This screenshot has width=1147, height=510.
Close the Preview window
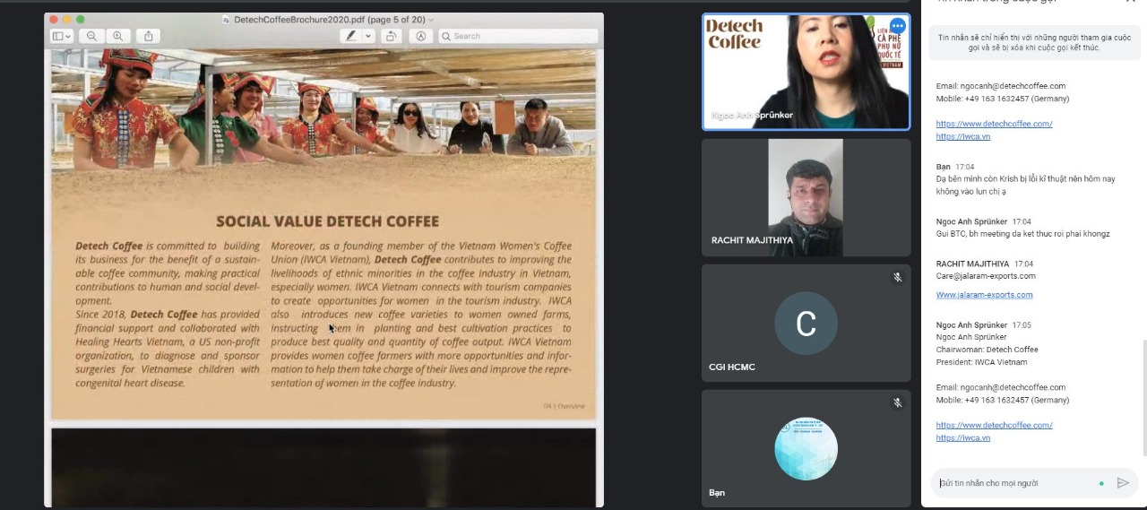53,20
